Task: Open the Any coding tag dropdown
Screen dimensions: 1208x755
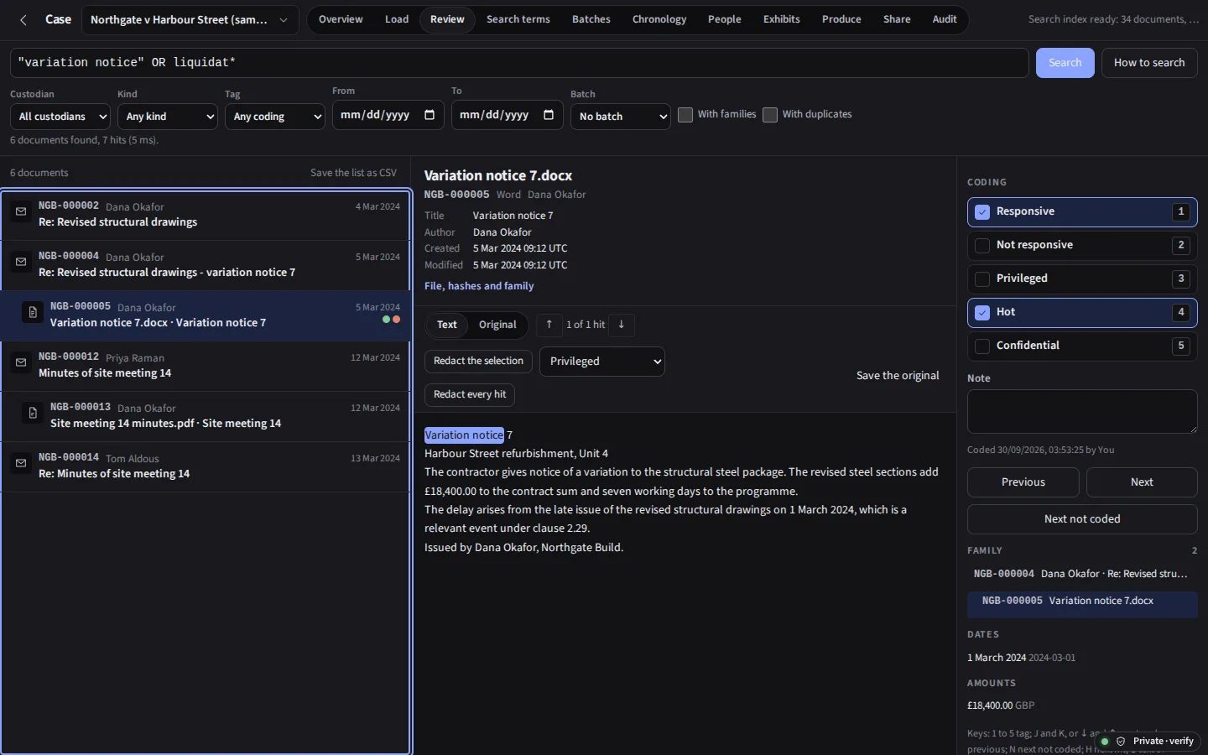Action: 275,117
